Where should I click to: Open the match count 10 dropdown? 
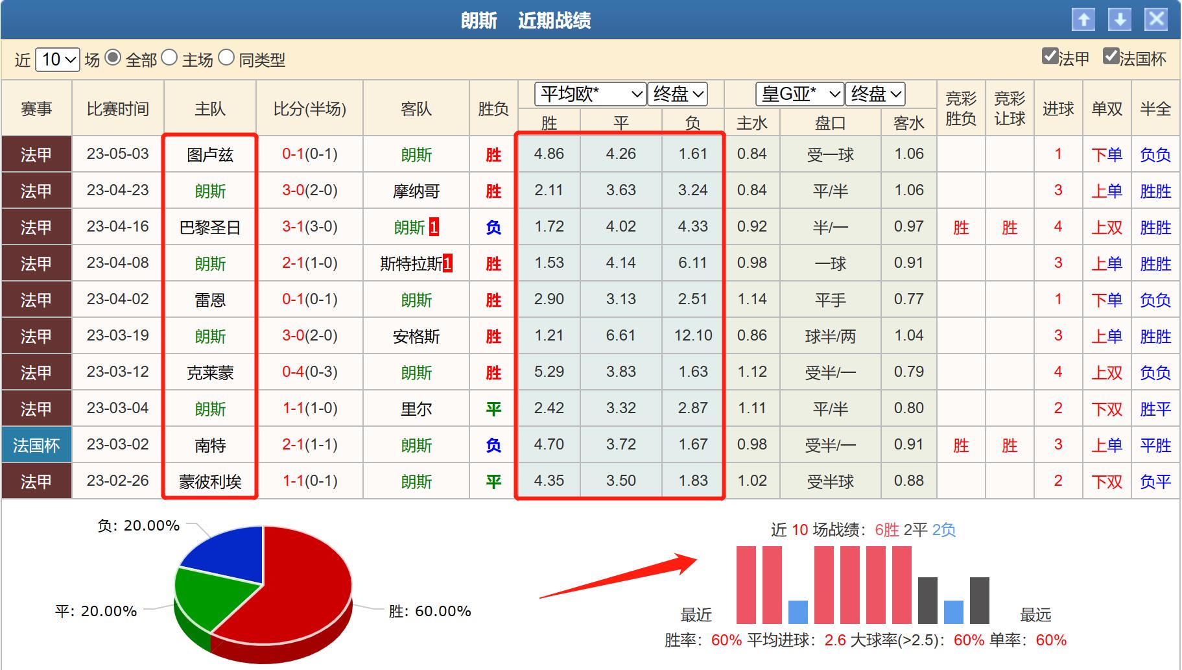(57, 60)
